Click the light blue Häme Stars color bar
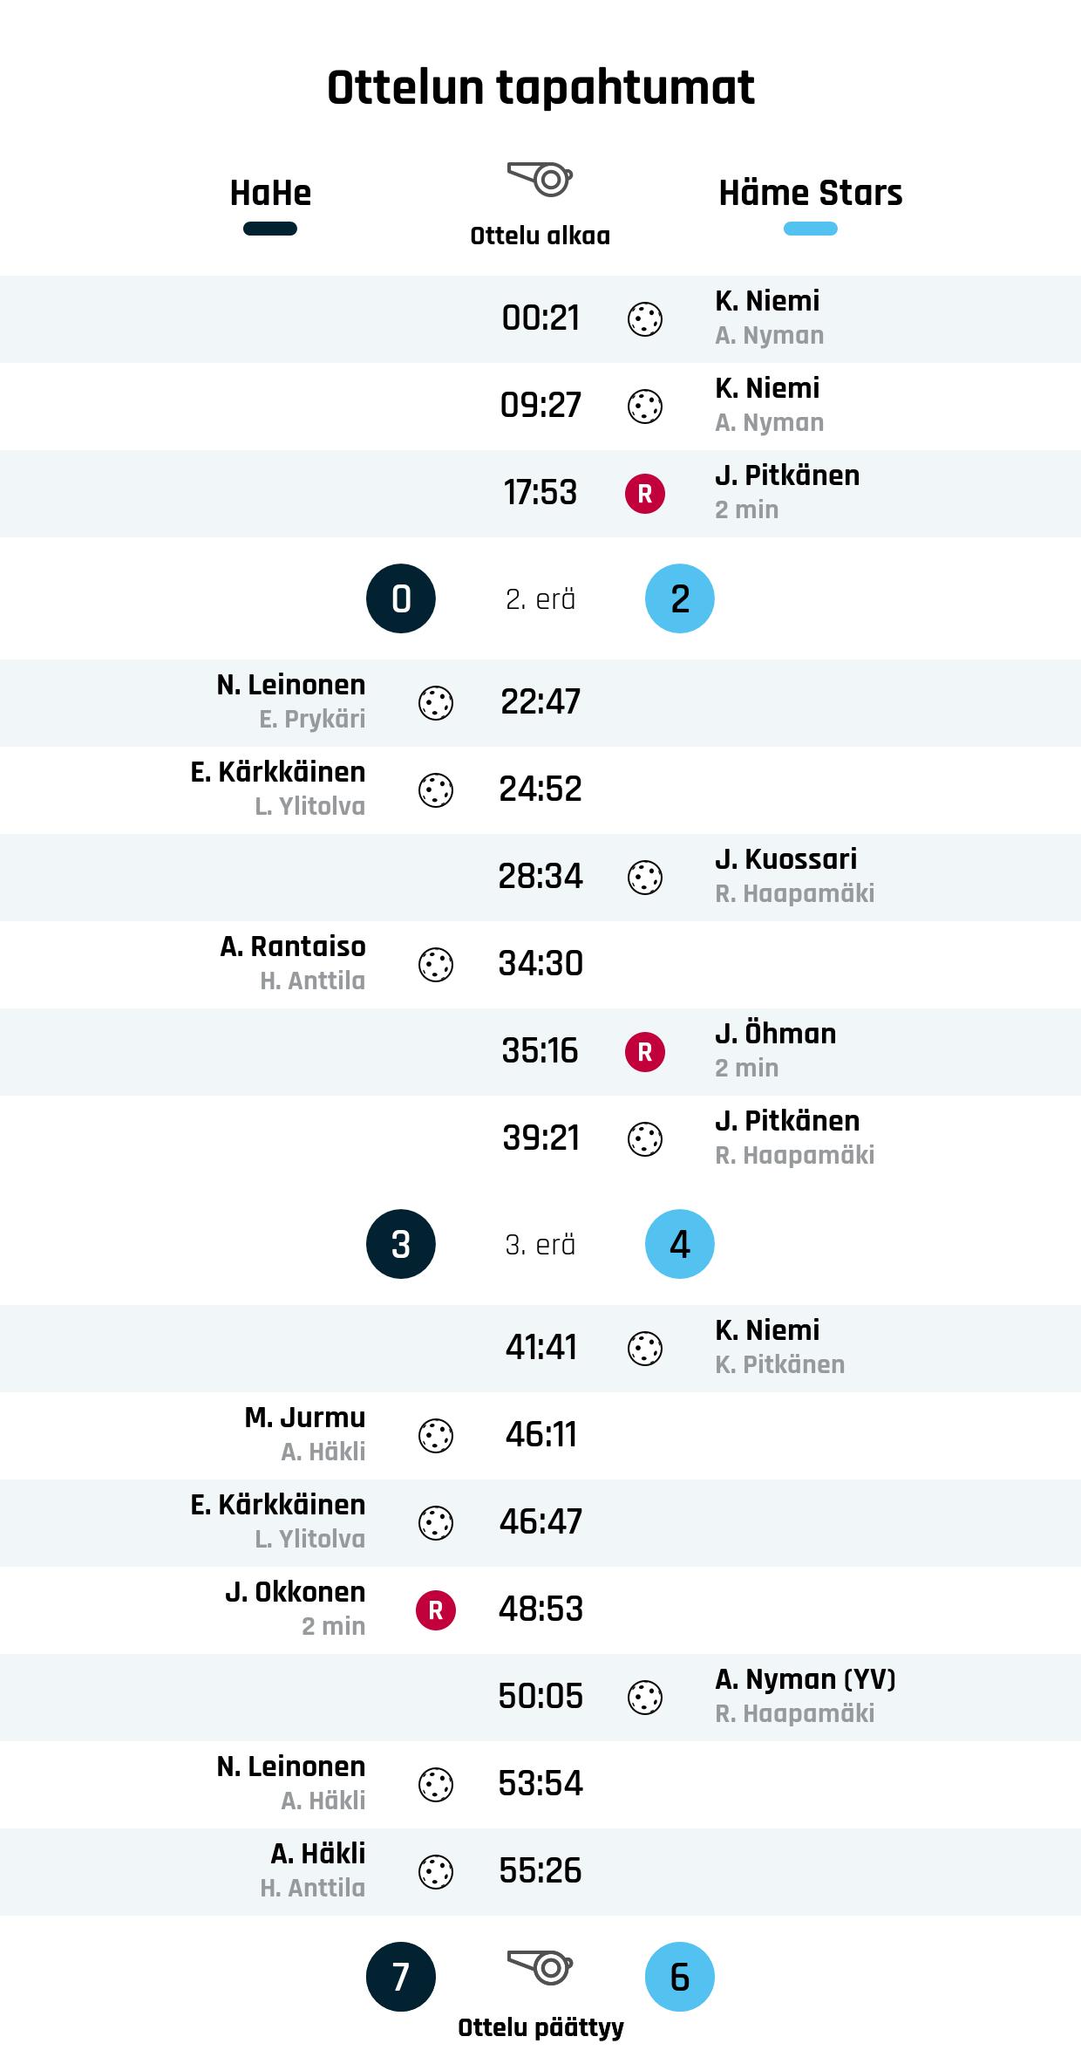Viewport: 1081px width, 2057px height. click(x=810, y=229)
